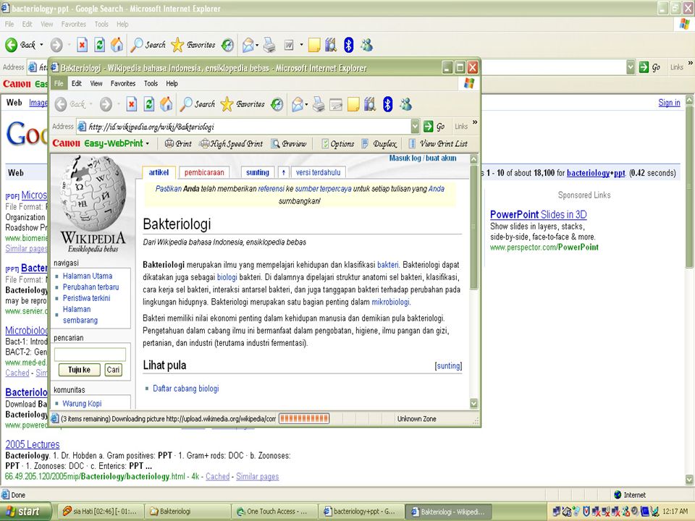This screenshot has height=521, width=695.
Task: Expand address bar dropdown in Wikipedia window
Action: (x=415, y=127)
